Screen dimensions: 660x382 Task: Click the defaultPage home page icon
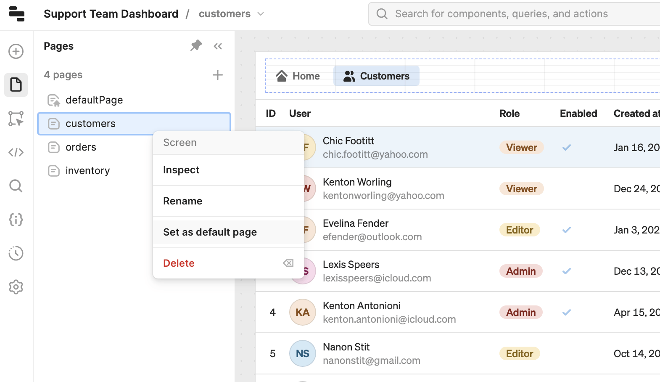pyautogui.click(x=54, y=100)
